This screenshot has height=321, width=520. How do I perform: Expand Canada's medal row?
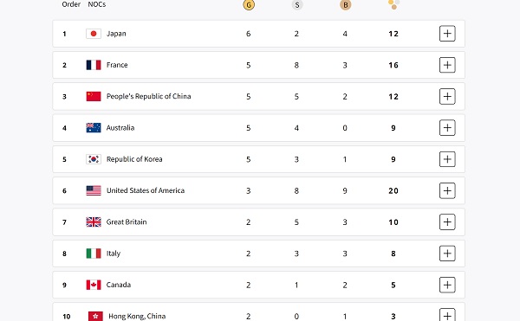click(x=447, y=285)
